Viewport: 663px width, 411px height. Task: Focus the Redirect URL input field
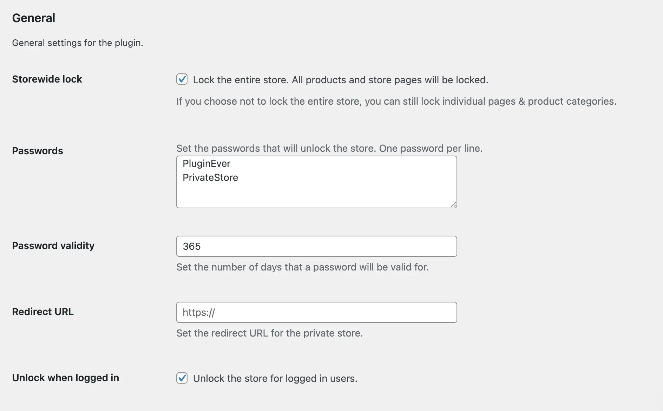pos(316,312)
